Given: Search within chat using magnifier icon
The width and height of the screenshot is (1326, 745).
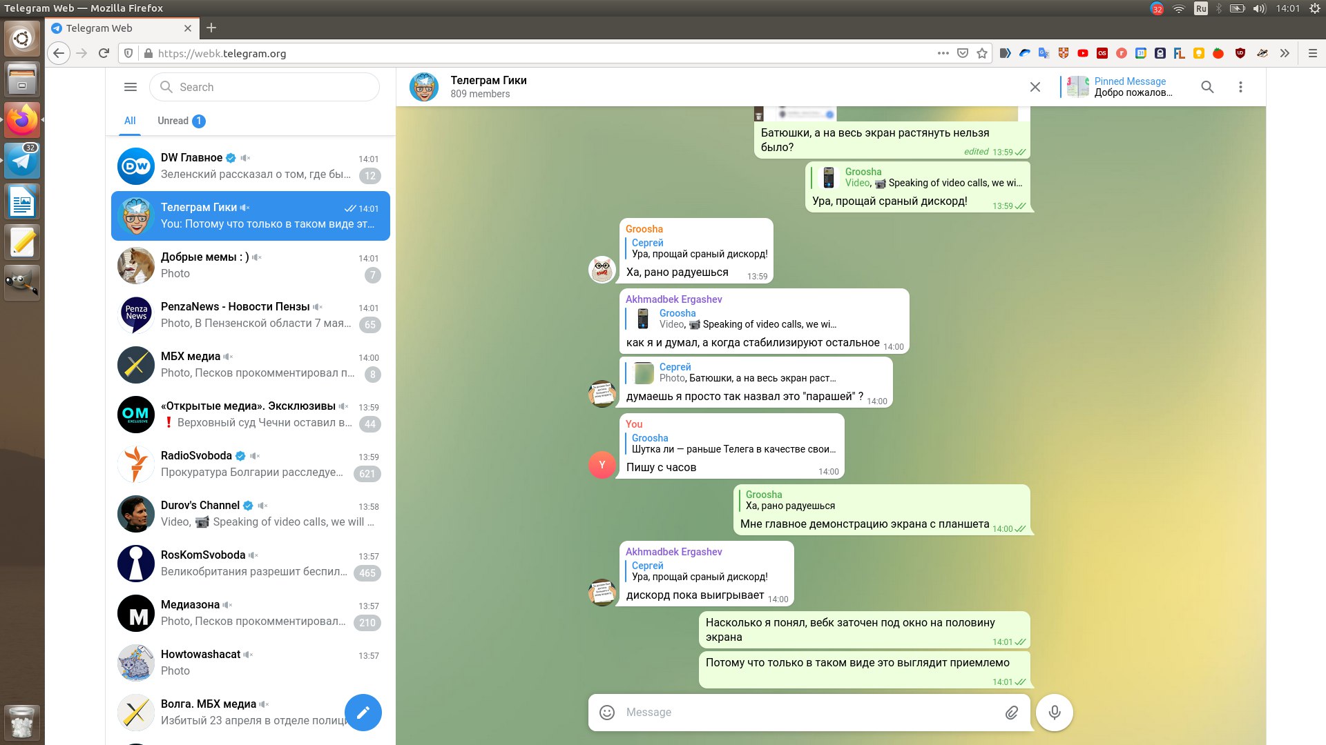Looking at the screenshot, I should pyautogui.click(x=1207, y=87).
